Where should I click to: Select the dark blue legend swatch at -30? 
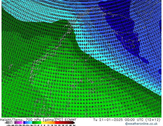pyautogui.click(x=24, y=123)
